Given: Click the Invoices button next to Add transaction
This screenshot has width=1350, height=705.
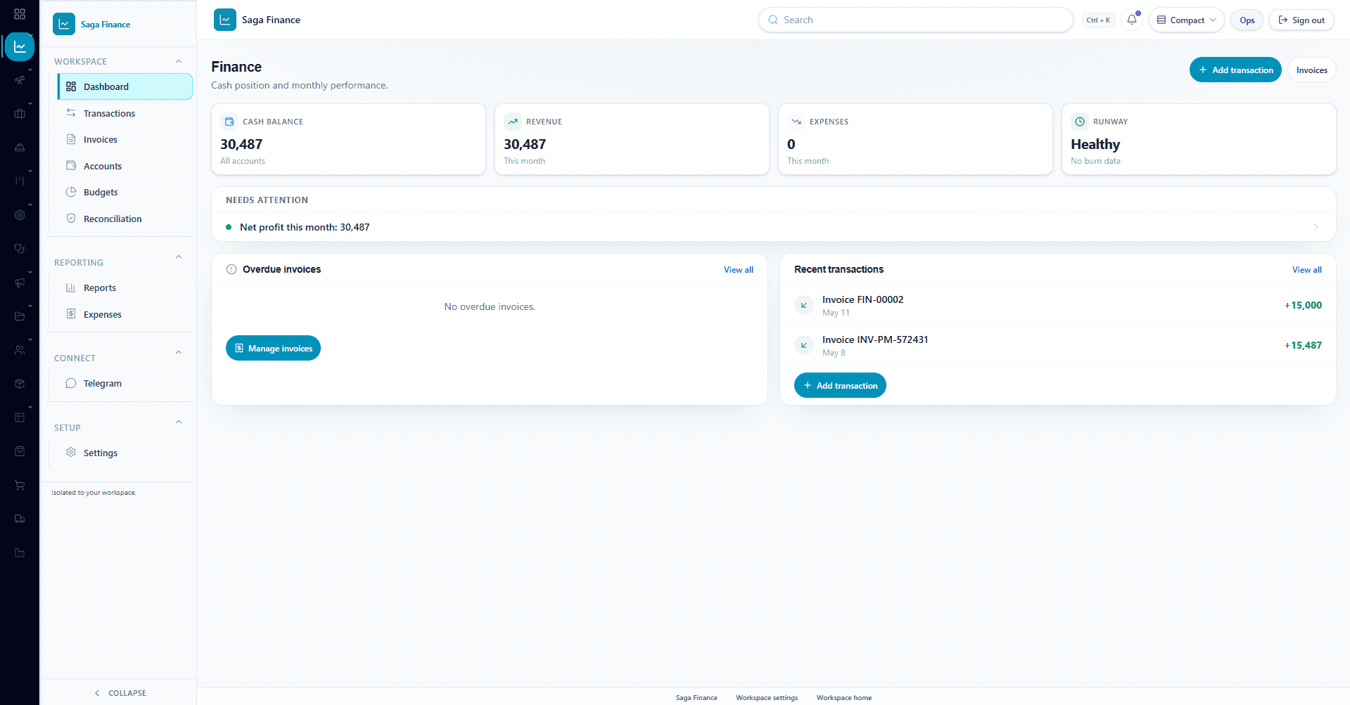Looking at the screenshot, I should tap(1311, 70).
